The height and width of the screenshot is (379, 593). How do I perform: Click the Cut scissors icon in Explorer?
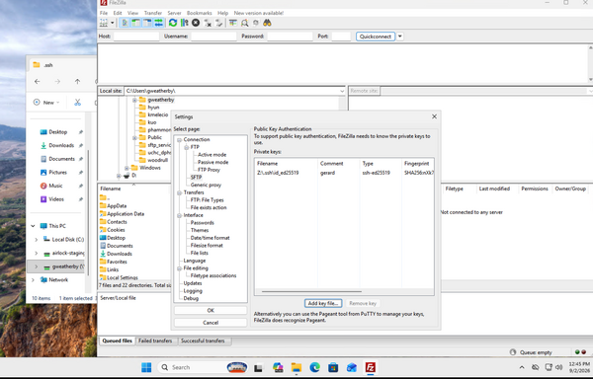pyautogui.click(x=77, y=103)
